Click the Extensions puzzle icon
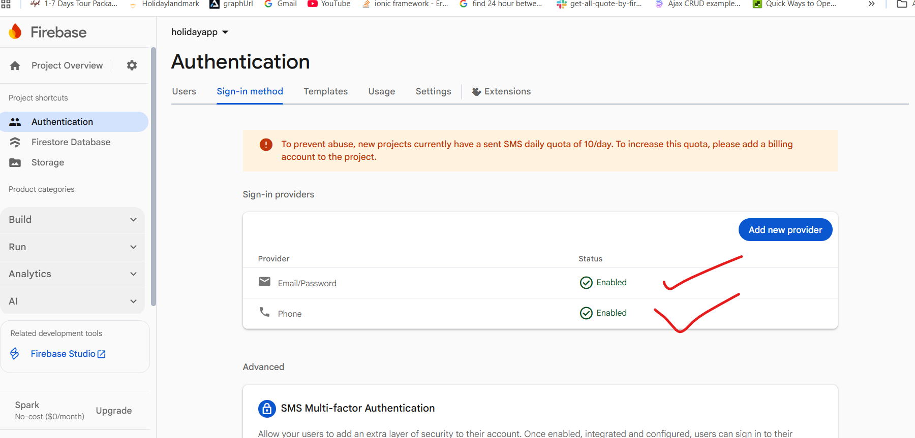 pos(476,92)
